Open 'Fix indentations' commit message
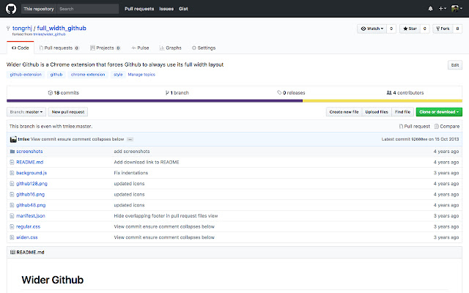The image size is (469, 293). [131, 173]
